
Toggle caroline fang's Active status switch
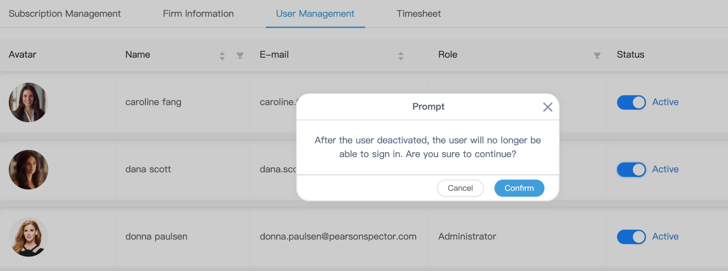click(x=631, y=102)
